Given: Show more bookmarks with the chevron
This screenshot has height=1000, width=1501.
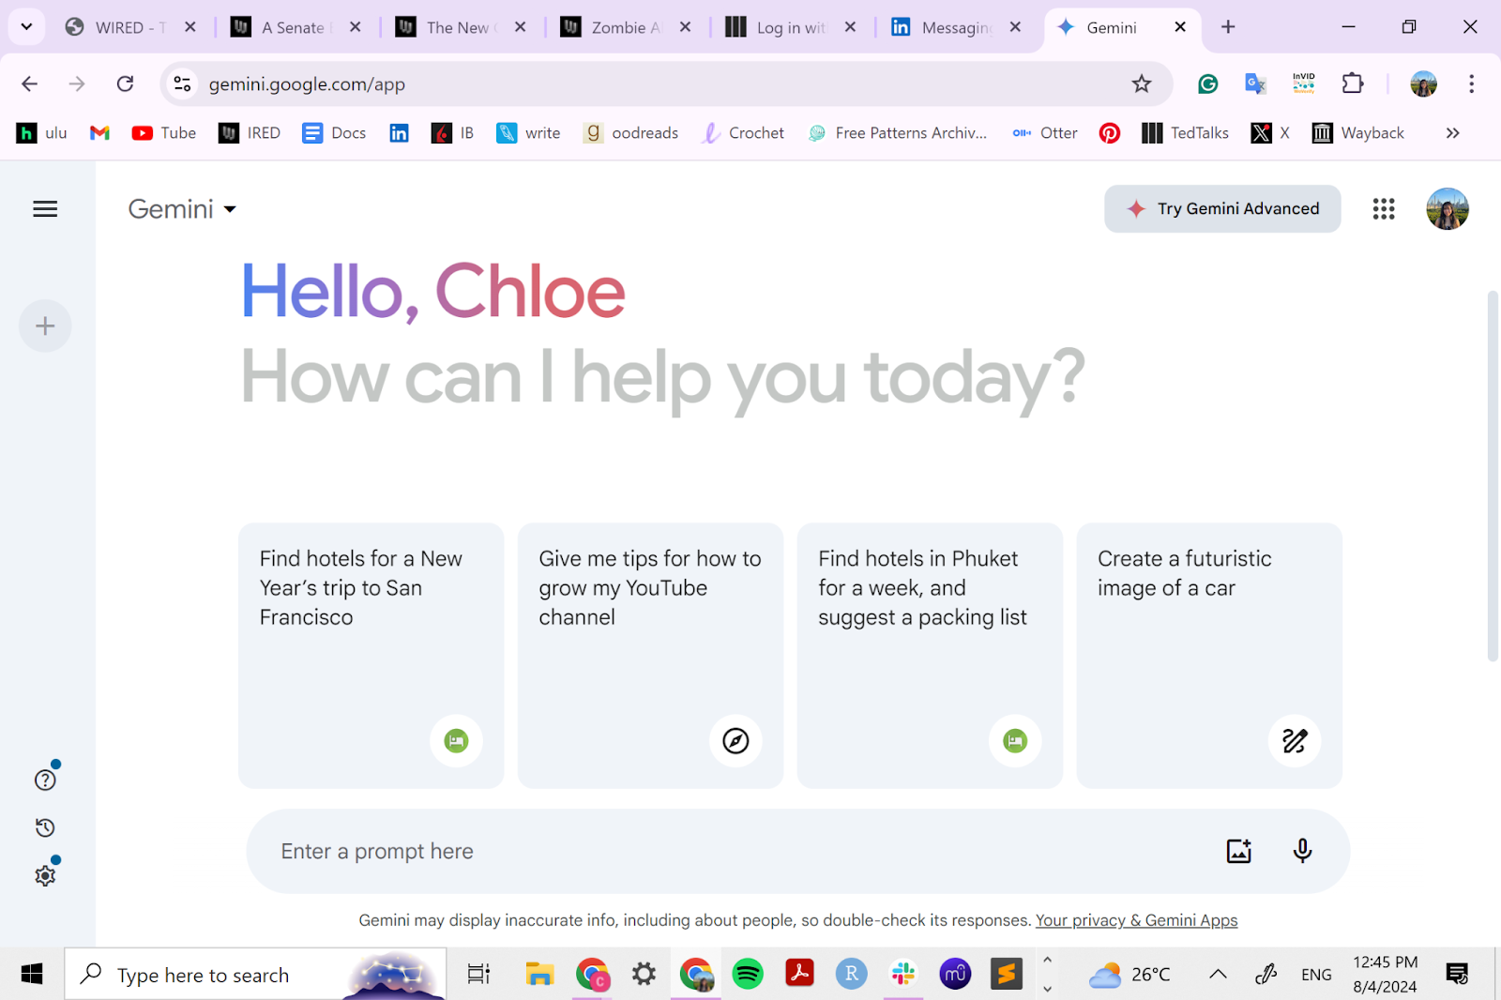Looking at the screenshot, I should tap(1452, 133).
